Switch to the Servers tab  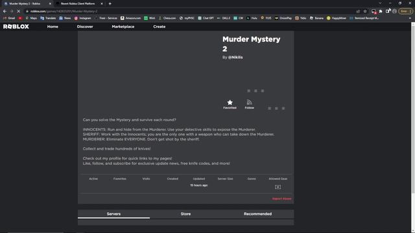pyautogui.click(x=114, y=214)
